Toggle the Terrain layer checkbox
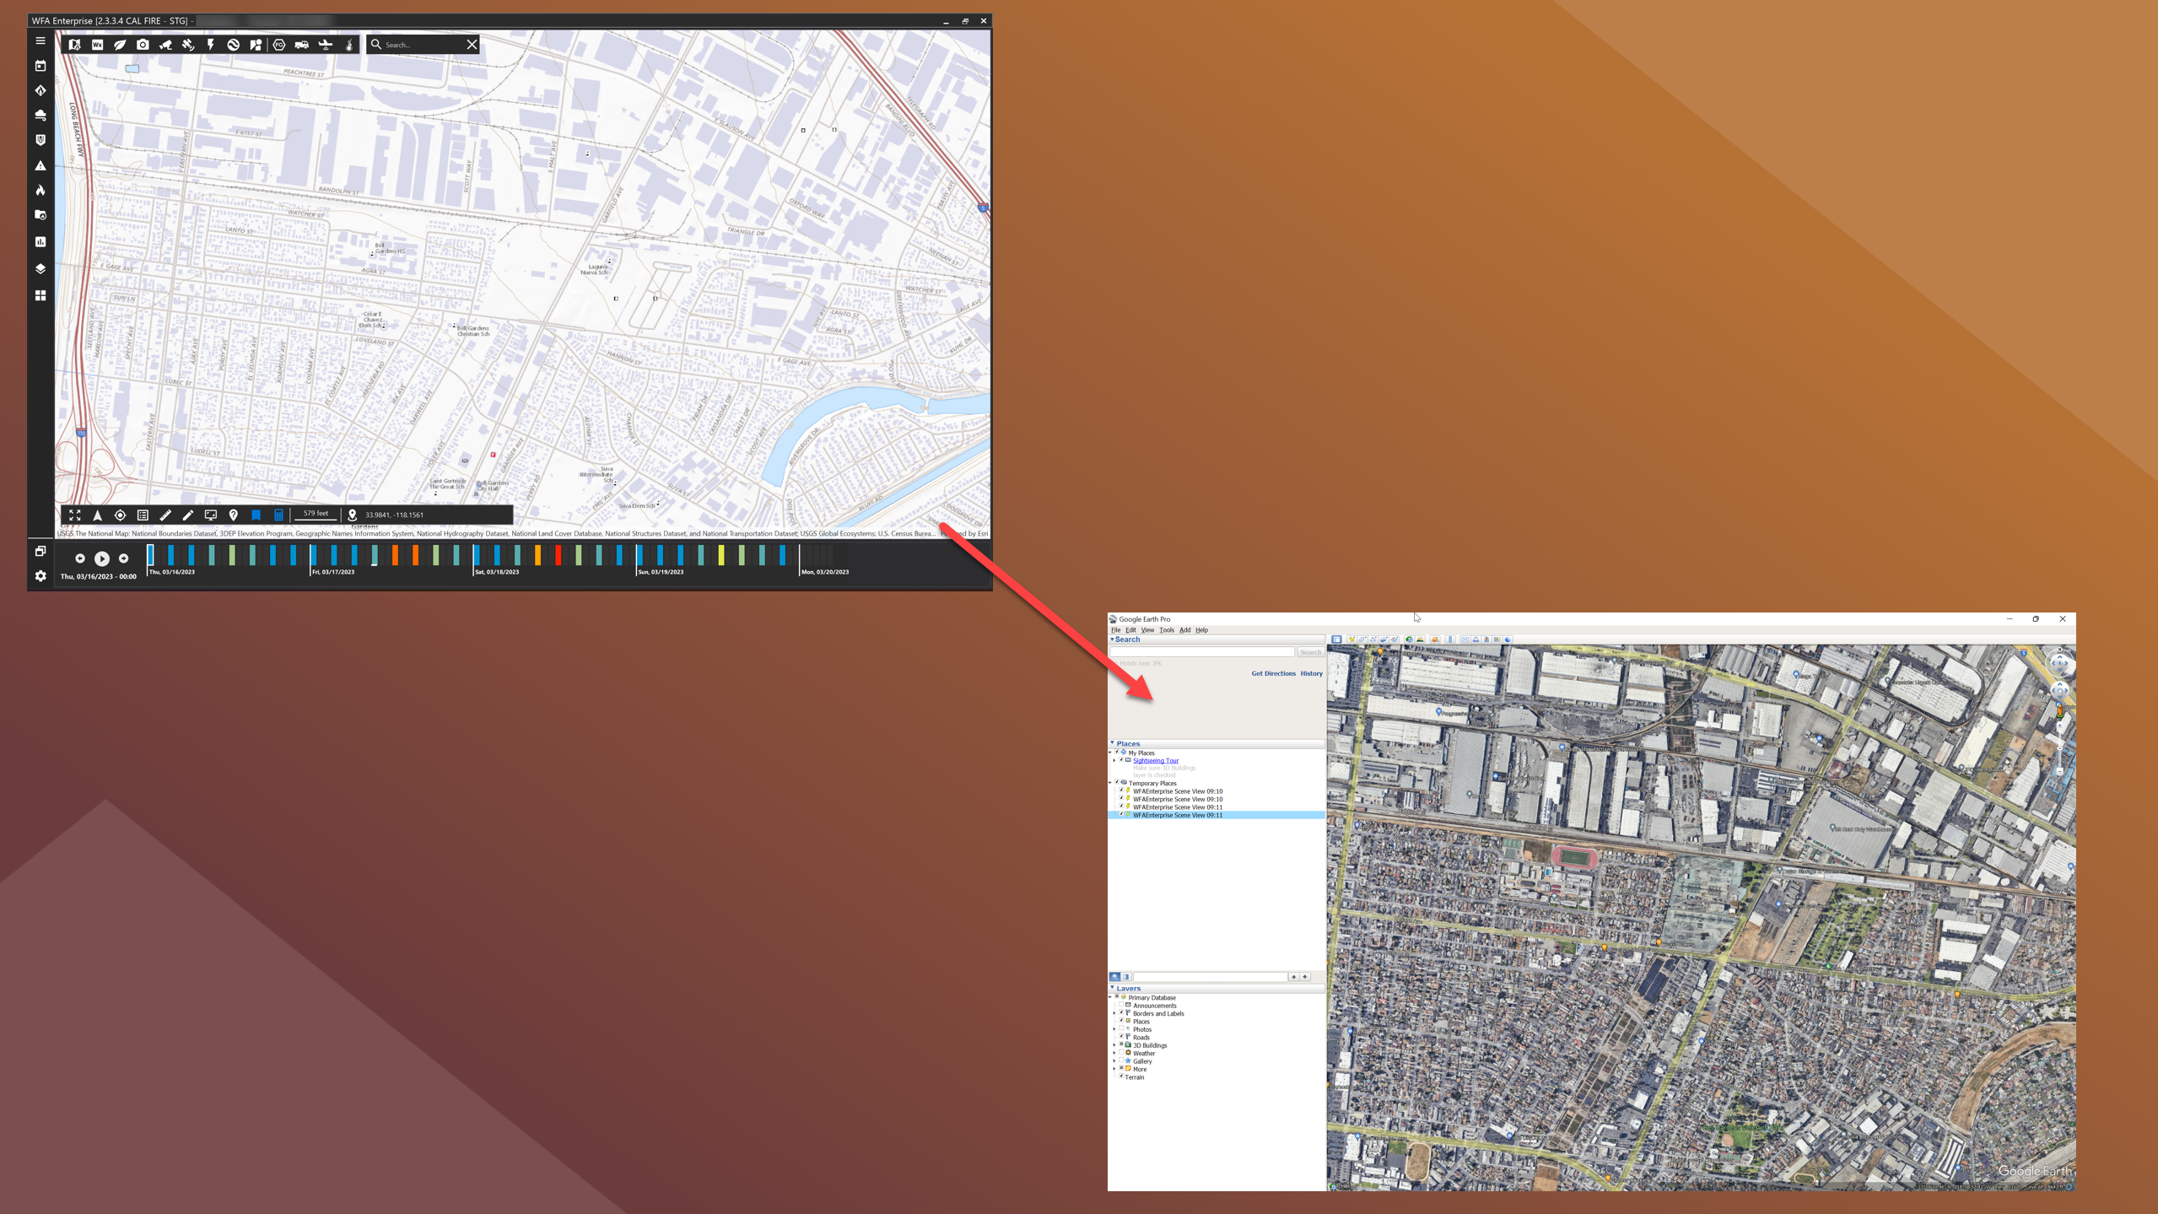Viewport: 2158px width, 1214px height. pyautogui.click(x=1121, y=1076)
